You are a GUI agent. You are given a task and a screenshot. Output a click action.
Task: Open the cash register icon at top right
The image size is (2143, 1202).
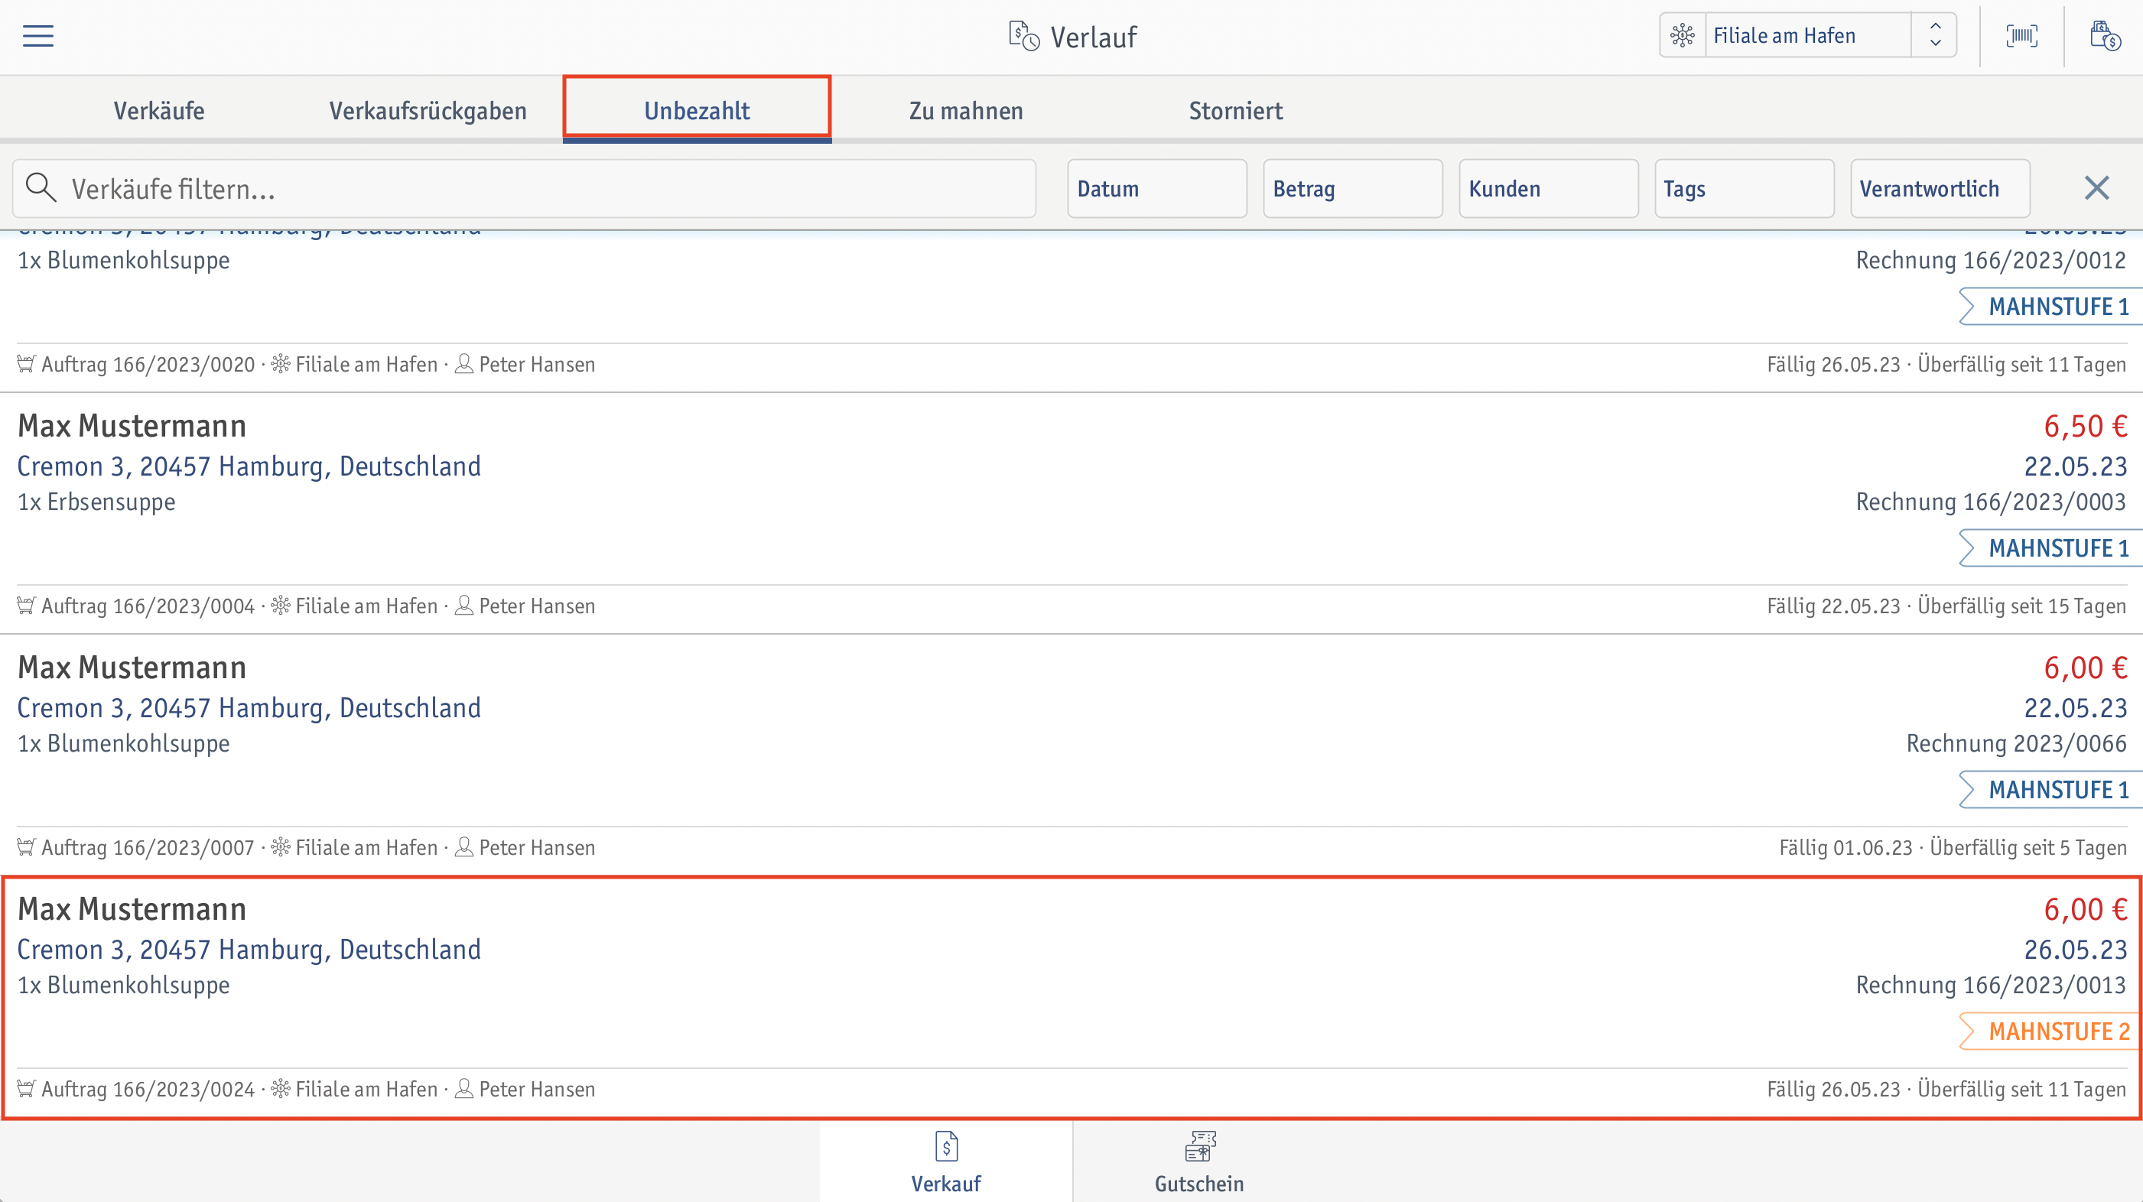point(2105,36)
